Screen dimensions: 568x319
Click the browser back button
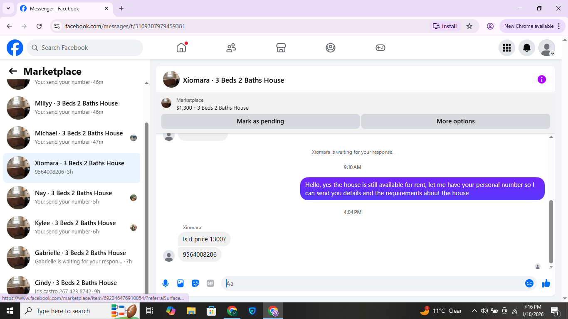[10, 26]
